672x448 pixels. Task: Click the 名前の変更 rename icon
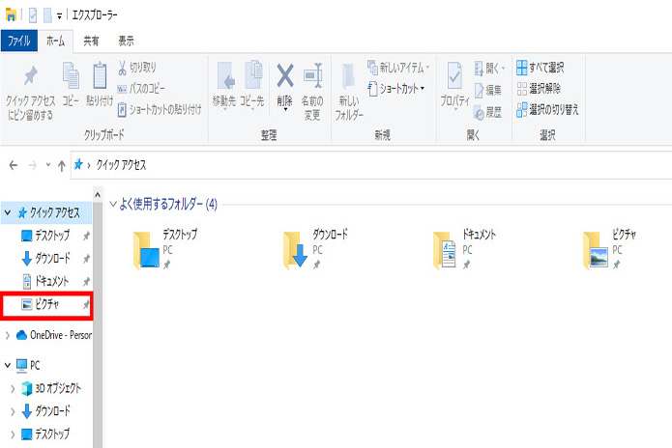tap(312, 75)
